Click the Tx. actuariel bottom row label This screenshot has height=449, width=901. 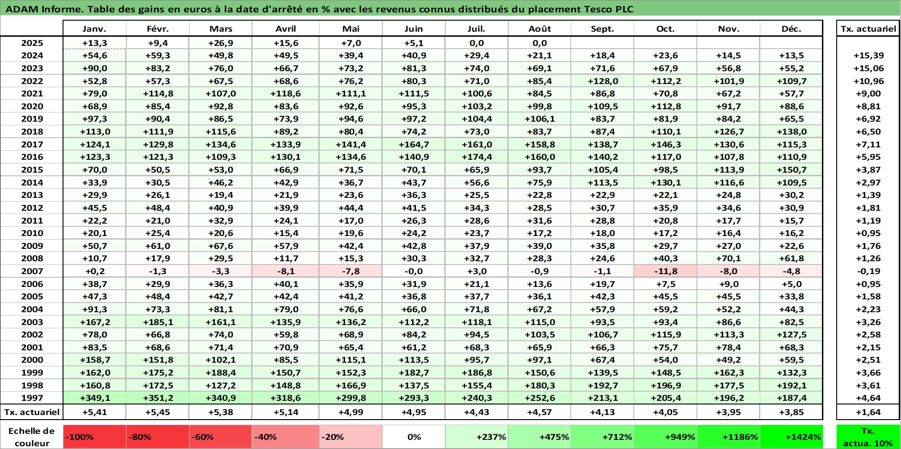(x=32, y=412)
